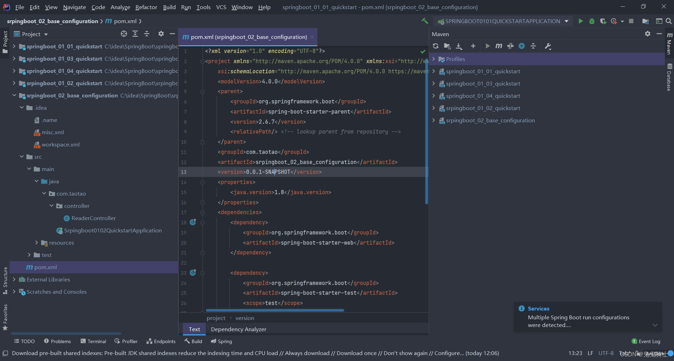Click gutter Spring icon on line 18

click(x=193, y=222)
